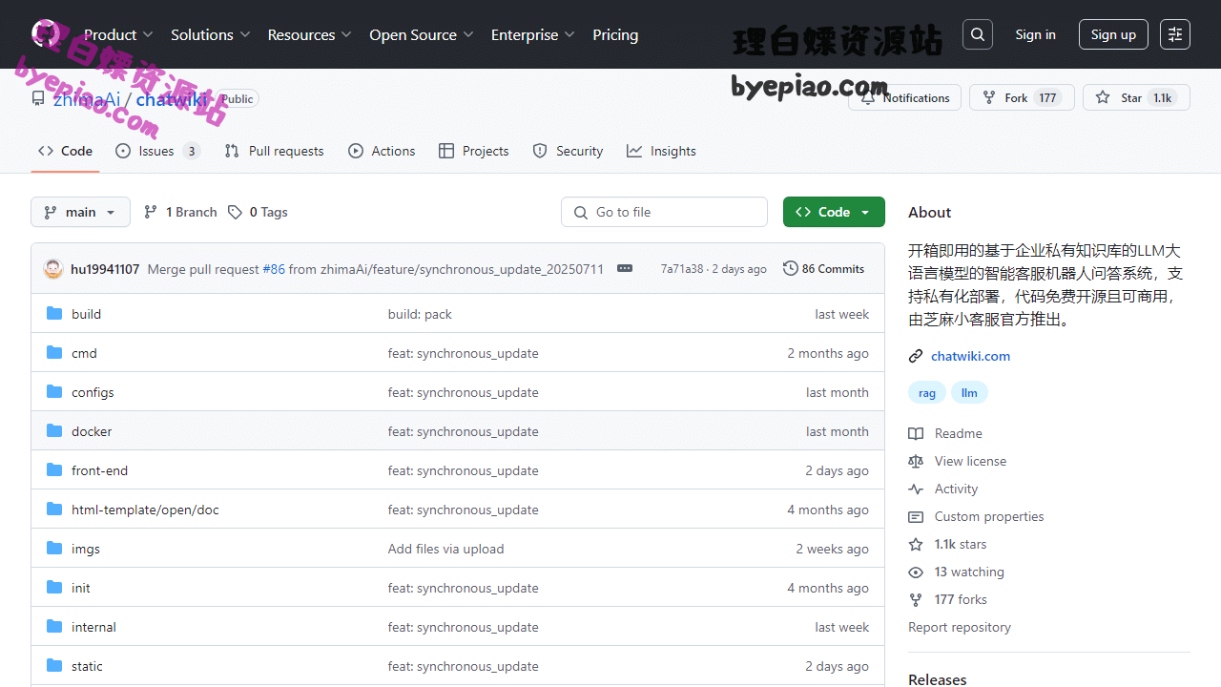Viewport: 1221px width, 687px height.
Task: Click the Sign up button
Action: (1113, 34)
